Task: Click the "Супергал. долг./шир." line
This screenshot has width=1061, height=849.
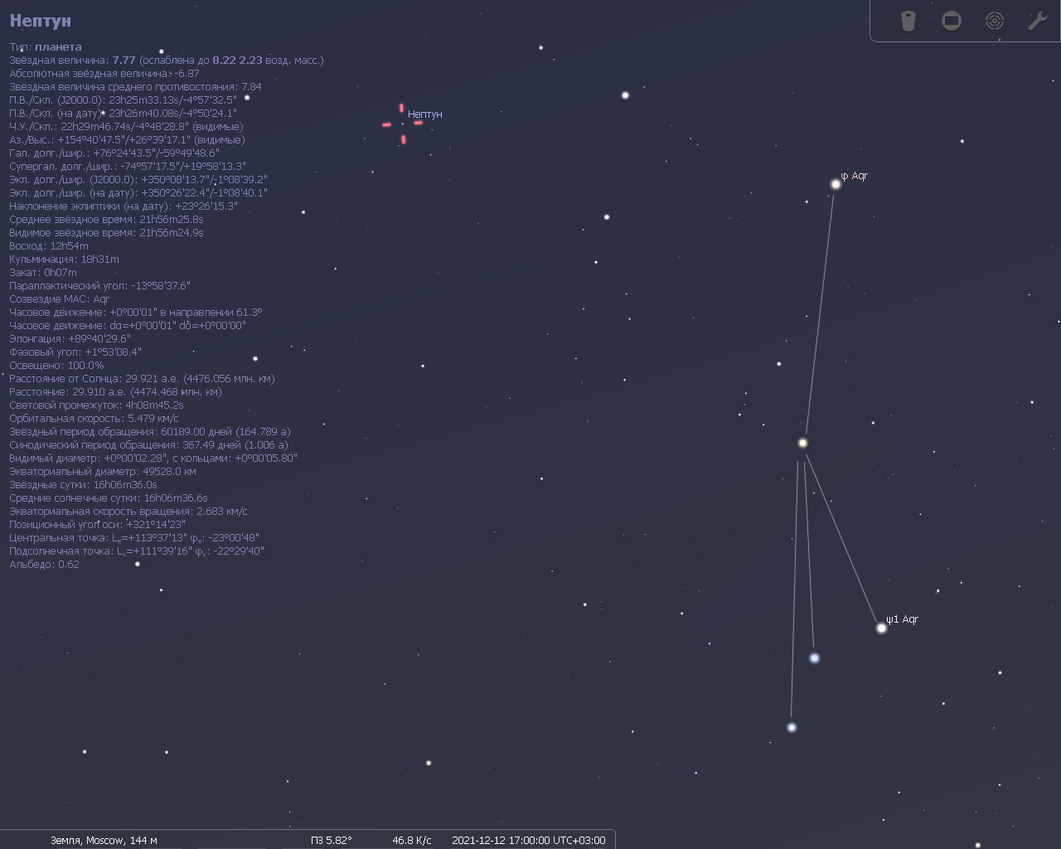Action: click(x=128, y=167)
